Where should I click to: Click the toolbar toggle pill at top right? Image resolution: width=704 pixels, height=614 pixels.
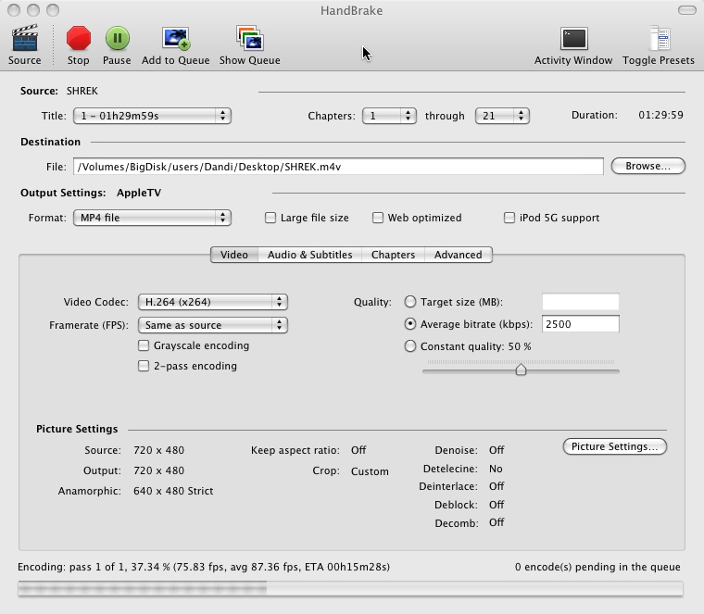click(687, 10)
